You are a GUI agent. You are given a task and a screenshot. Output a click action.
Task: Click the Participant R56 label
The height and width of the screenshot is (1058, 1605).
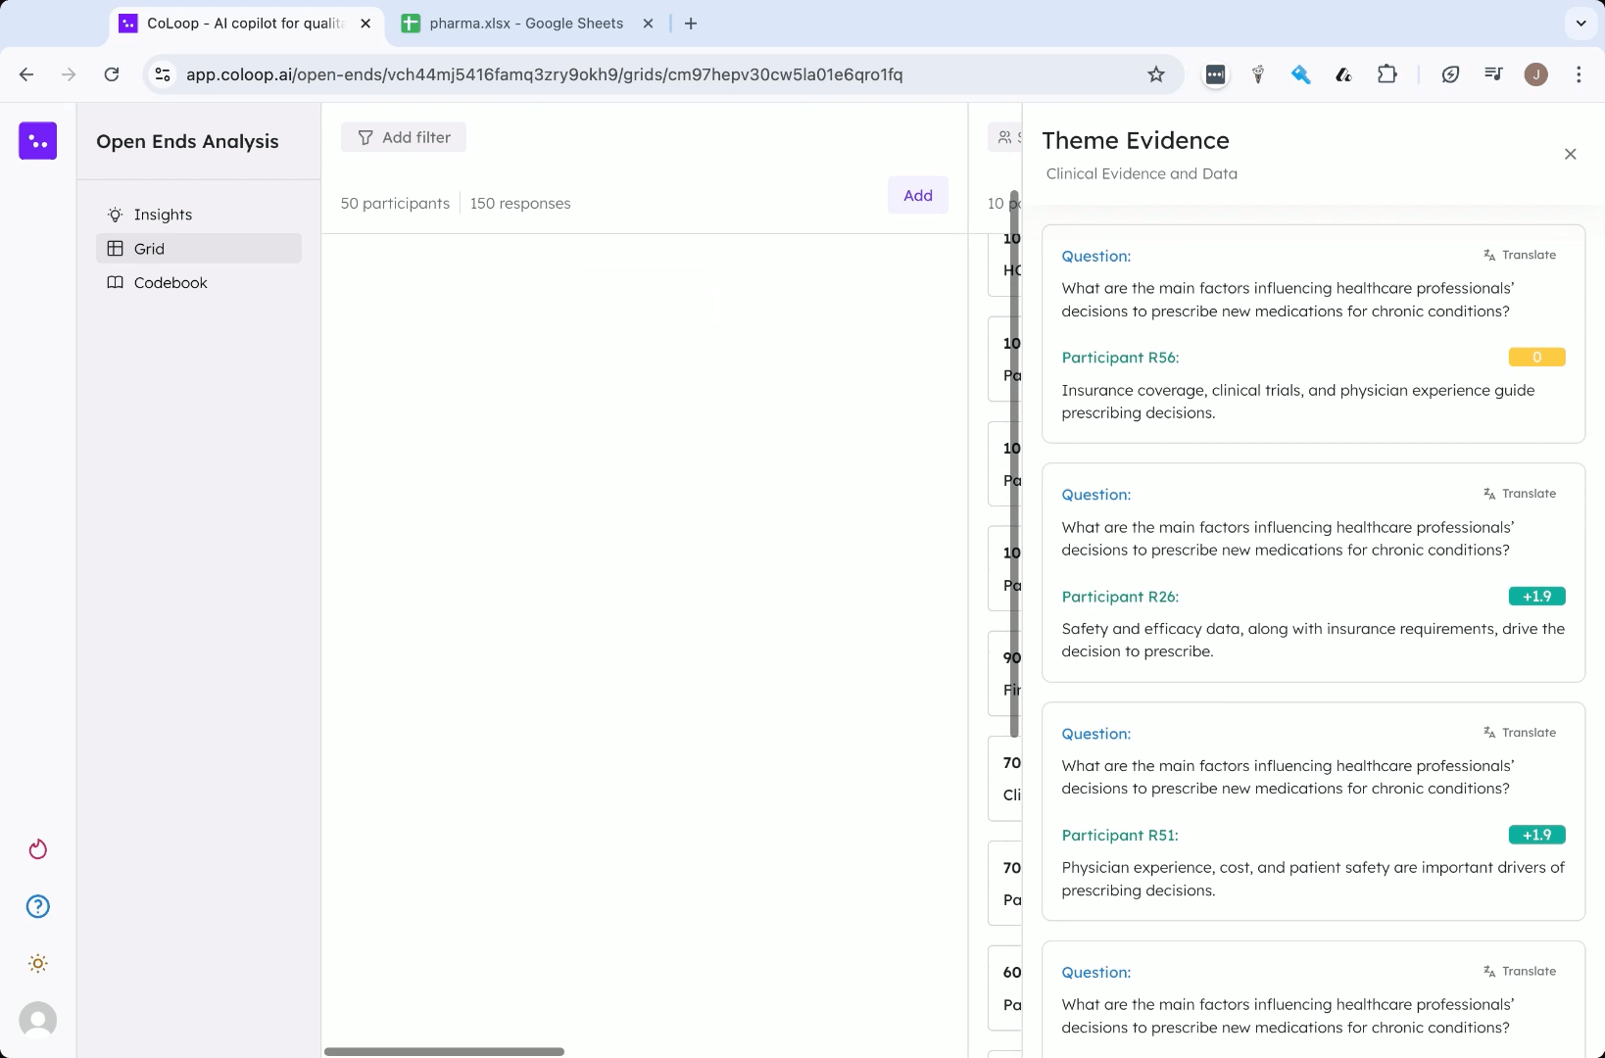pyautogui.click(x=1120, y=358)
